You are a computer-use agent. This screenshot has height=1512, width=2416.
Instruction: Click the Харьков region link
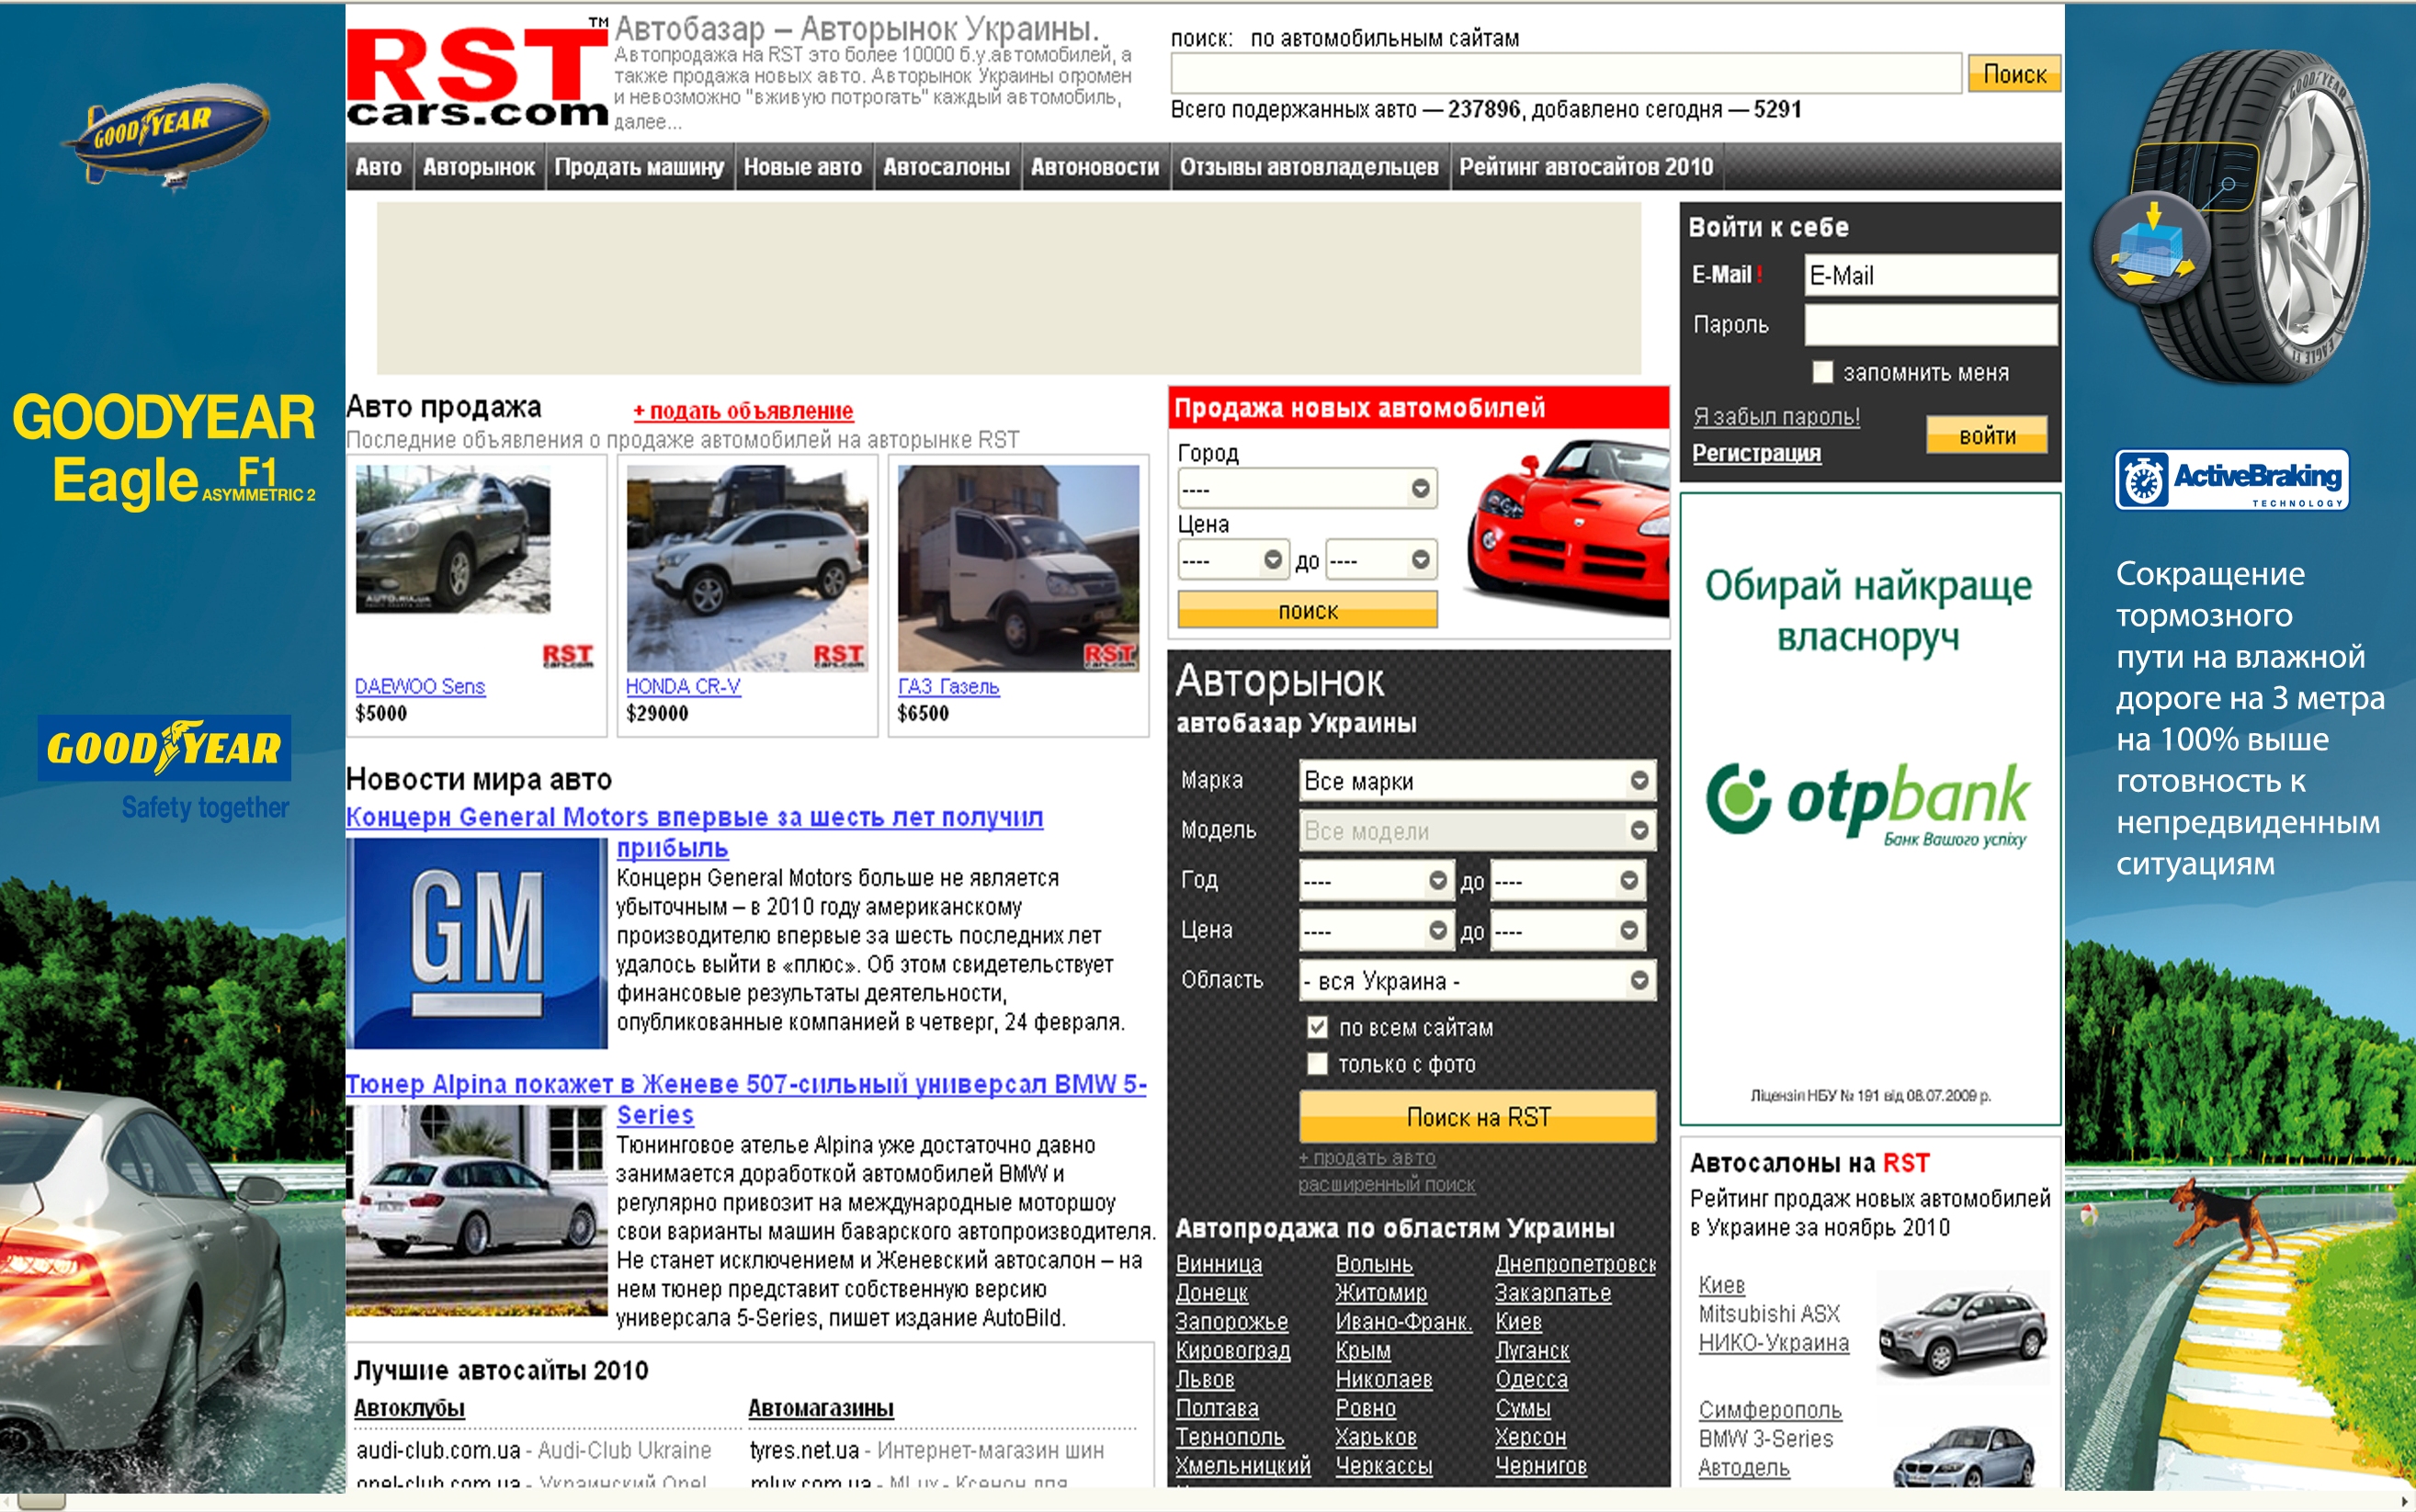point(1376,1437)
